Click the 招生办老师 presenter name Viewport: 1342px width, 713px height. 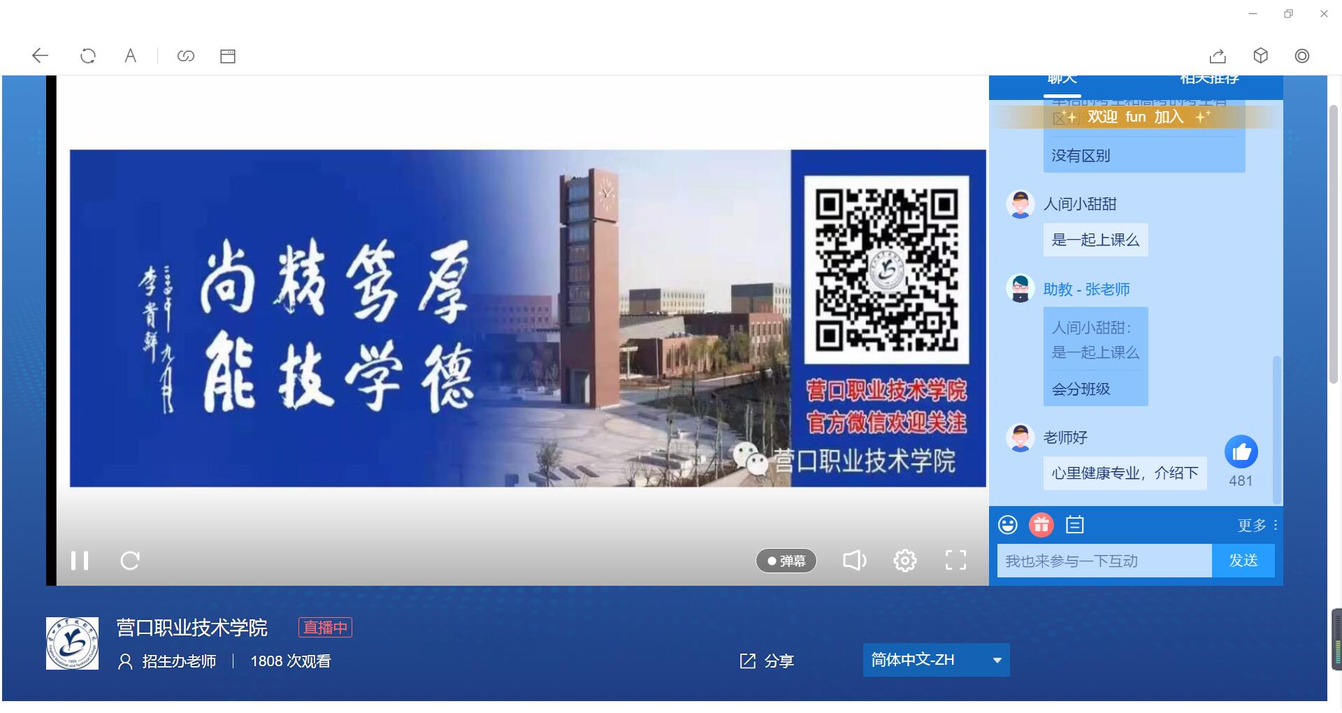tap(179, 661)
